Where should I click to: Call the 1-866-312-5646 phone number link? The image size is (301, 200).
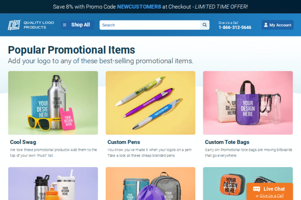(x=235, y=27)
